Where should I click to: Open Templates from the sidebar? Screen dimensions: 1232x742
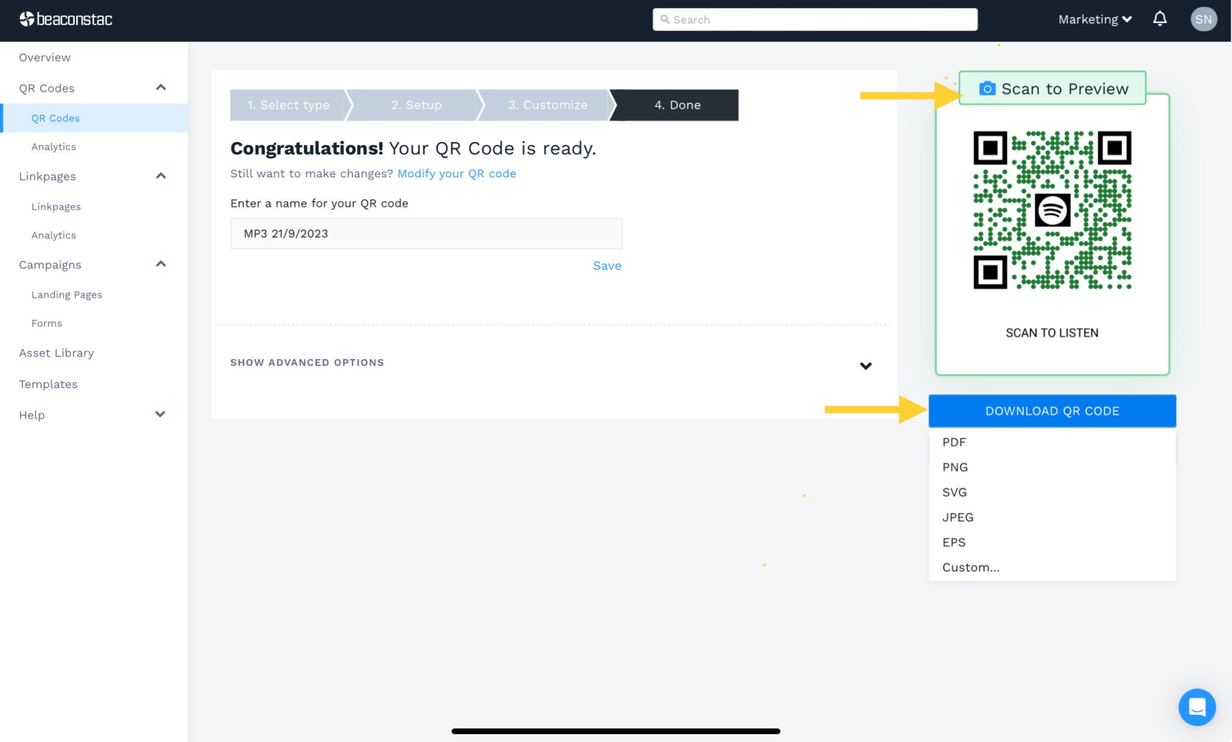click(48, 384)
